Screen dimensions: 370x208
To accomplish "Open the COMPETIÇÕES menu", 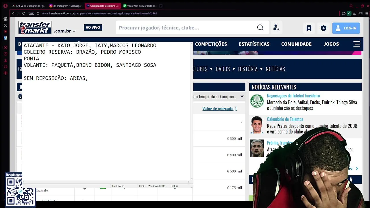I will [x=211, y=44].
